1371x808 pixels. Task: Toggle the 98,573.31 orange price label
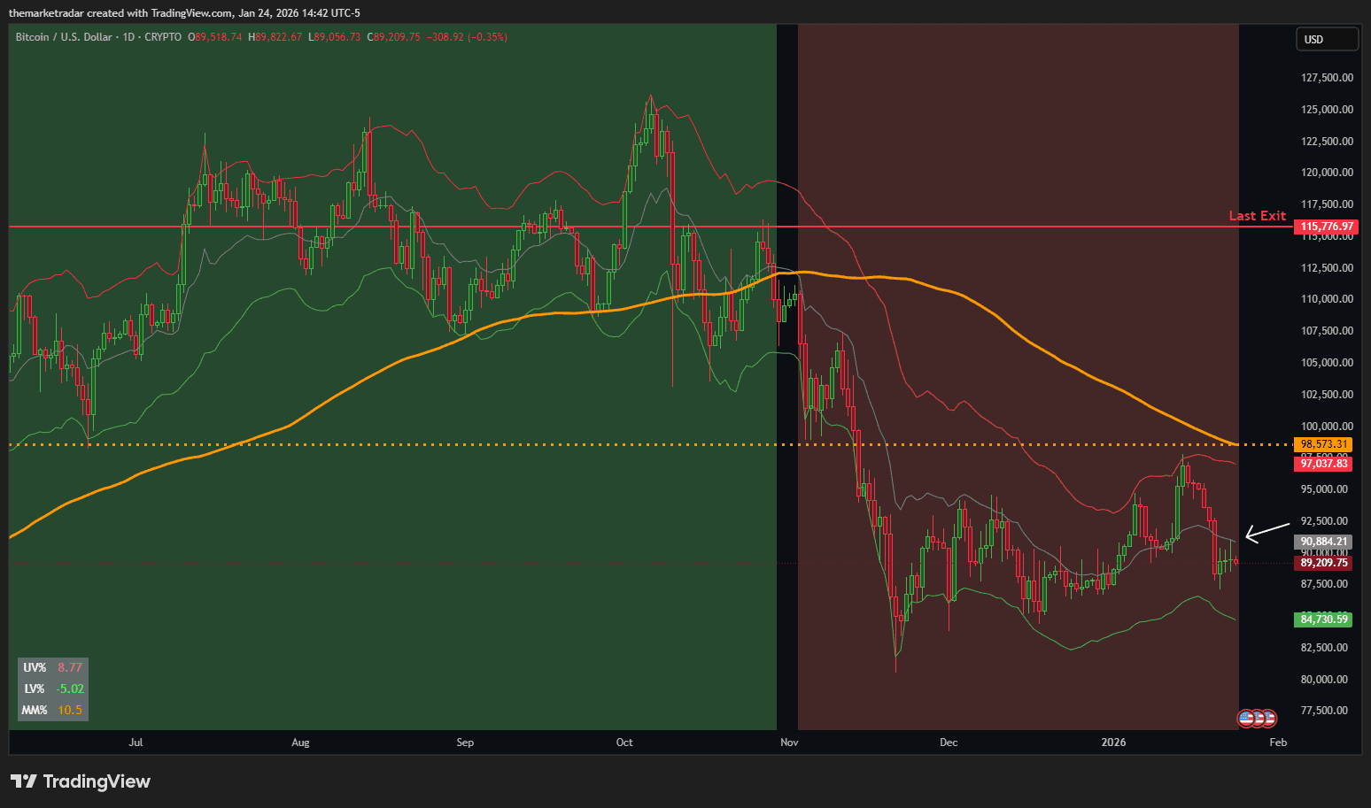(1323, 443)
